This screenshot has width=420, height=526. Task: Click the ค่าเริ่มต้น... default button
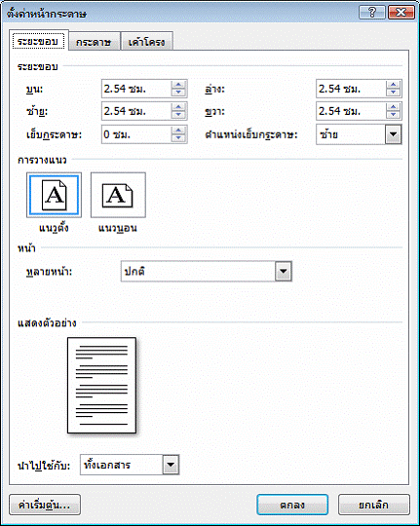click(45, 505)
